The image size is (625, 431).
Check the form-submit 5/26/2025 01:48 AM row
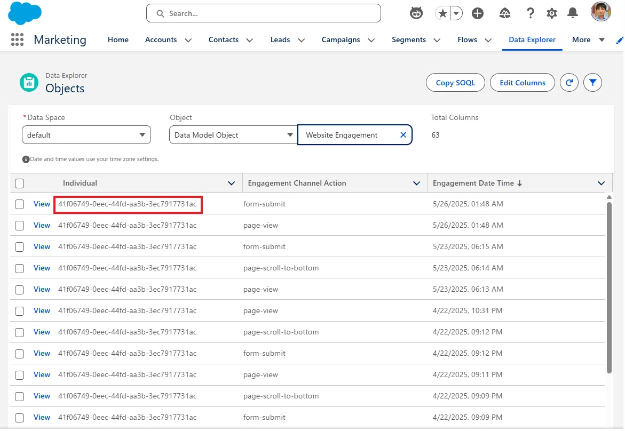[x=20, y=204]
